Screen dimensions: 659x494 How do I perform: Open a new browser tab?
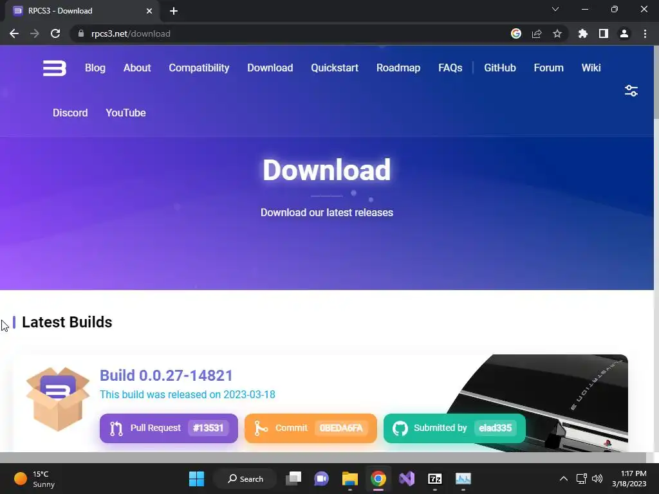(x=174, y=11)
